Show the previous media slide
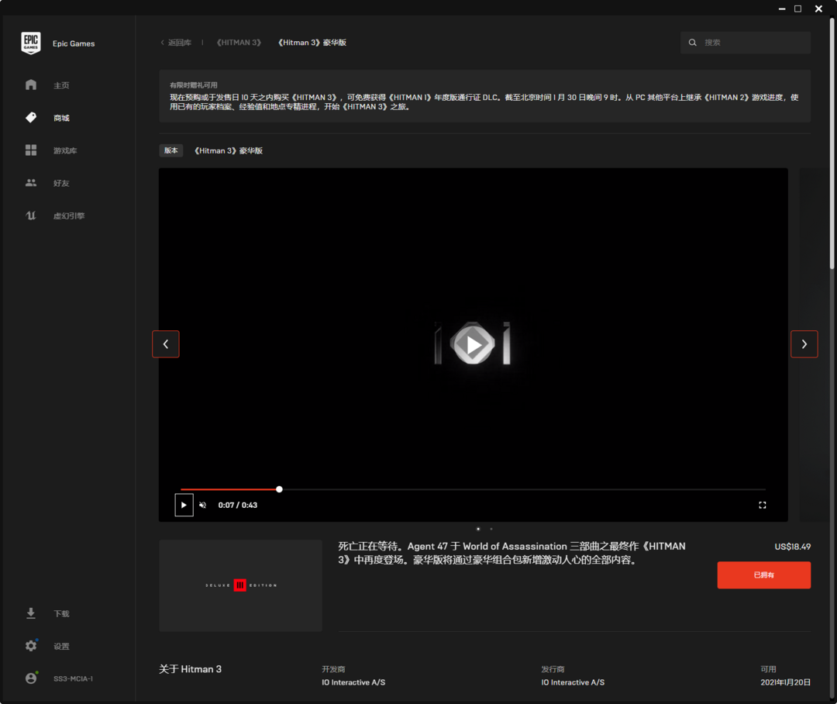The height and width of the screenshot is (704, 837). coord(166,344)
